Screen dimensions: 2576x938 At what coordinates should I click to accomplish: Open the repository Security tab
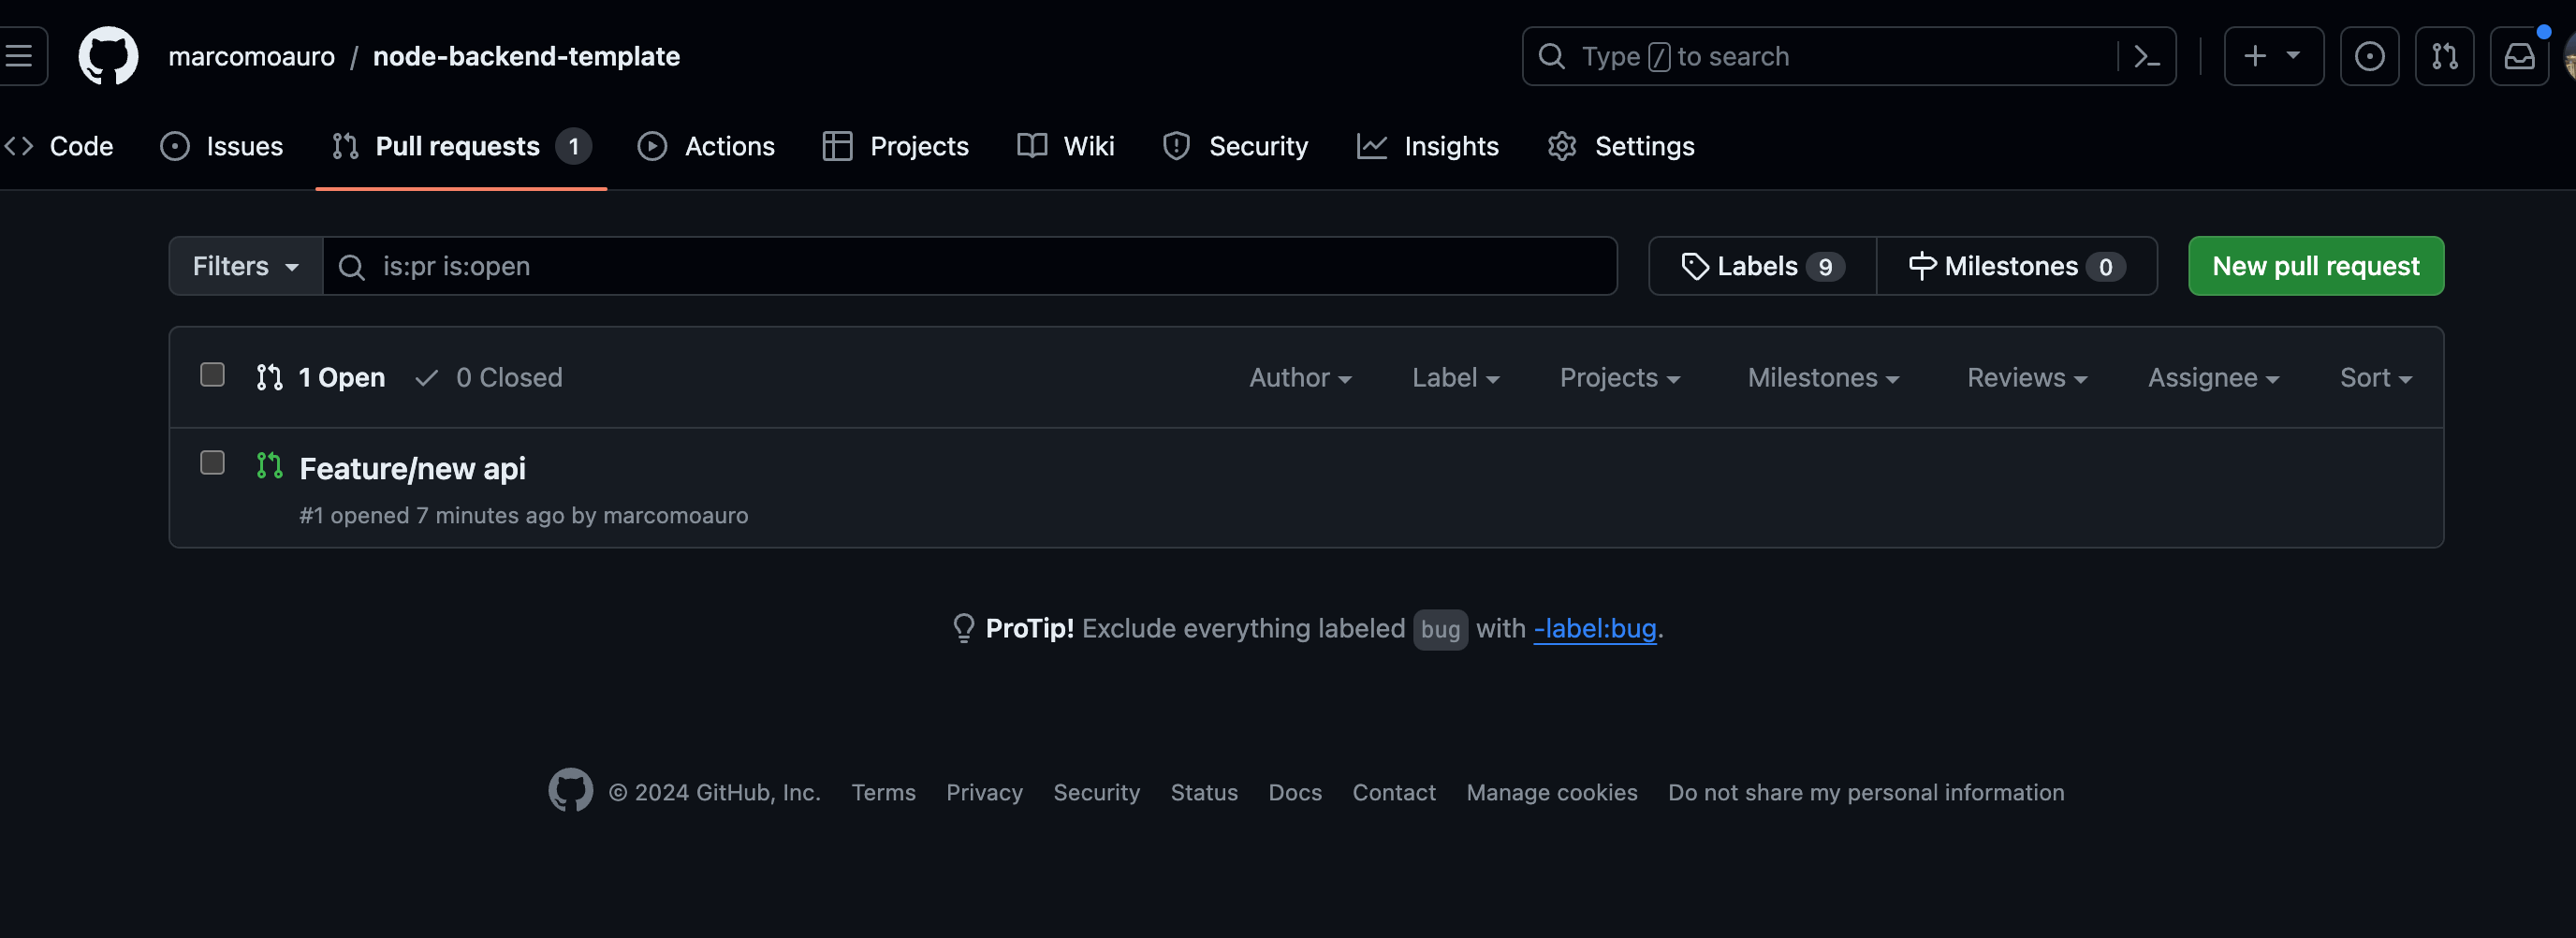coord(1235,146)
